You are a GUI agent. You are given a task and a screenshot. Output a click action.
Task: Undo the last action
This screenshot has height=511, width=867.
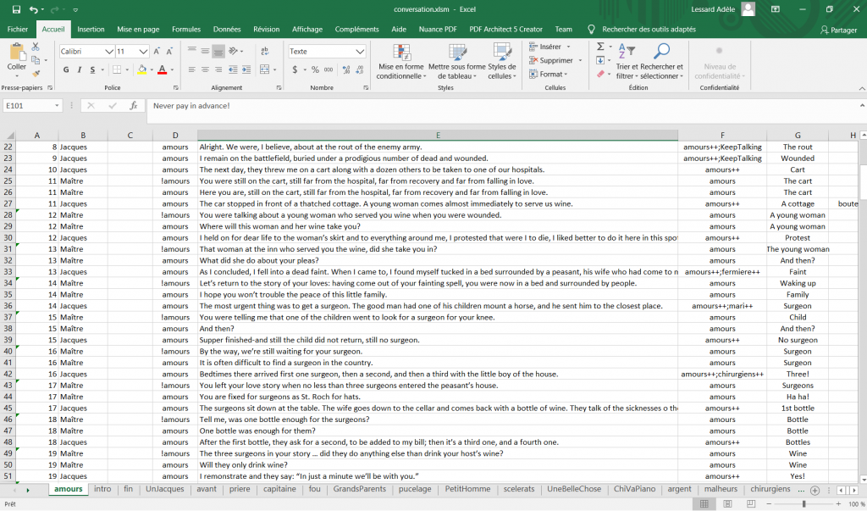[34, 9]
